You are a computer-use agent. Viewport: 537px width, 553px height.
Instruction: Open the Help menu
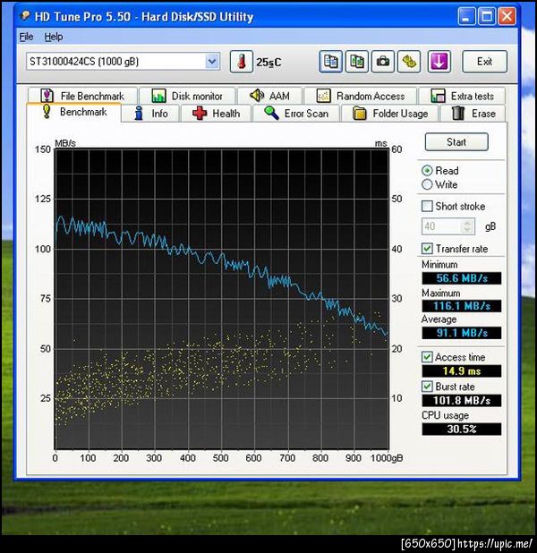click(54, 37)
